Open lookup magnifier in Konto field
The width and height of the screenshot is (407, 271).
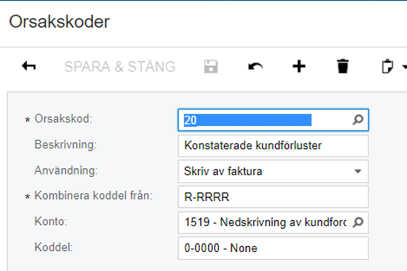pos(357,223)
